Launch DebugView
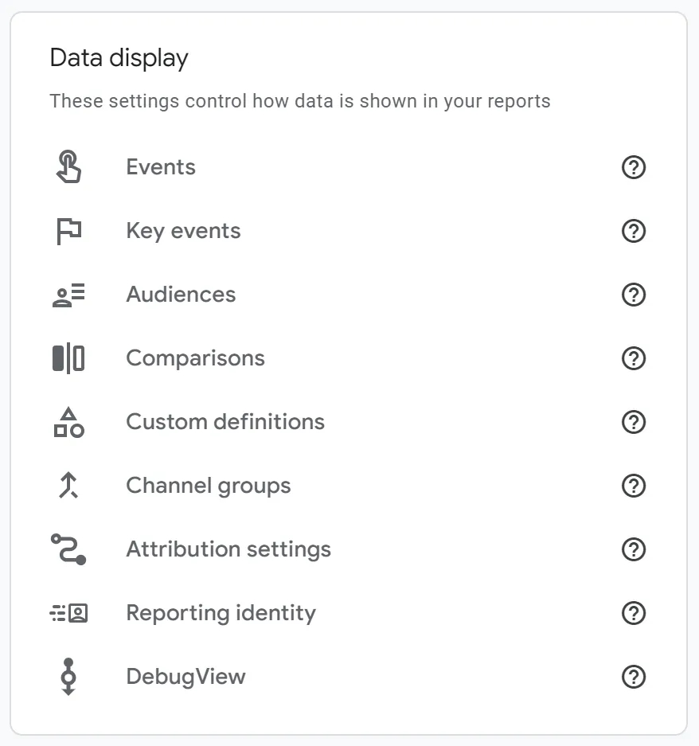The height and width of the screenshot is (746, 699). 185,677
